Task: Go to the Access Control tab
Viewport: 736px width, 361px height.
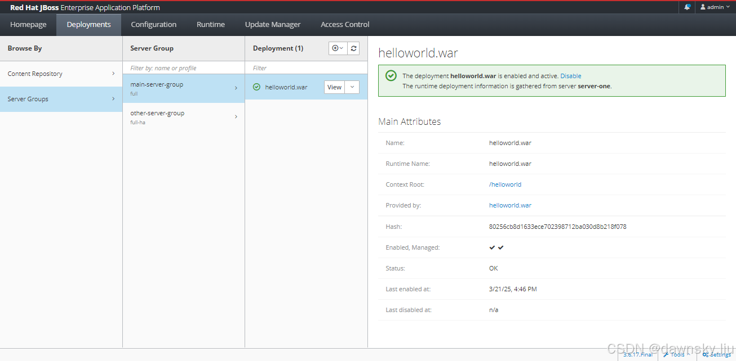Action: [x=345, y=25]
